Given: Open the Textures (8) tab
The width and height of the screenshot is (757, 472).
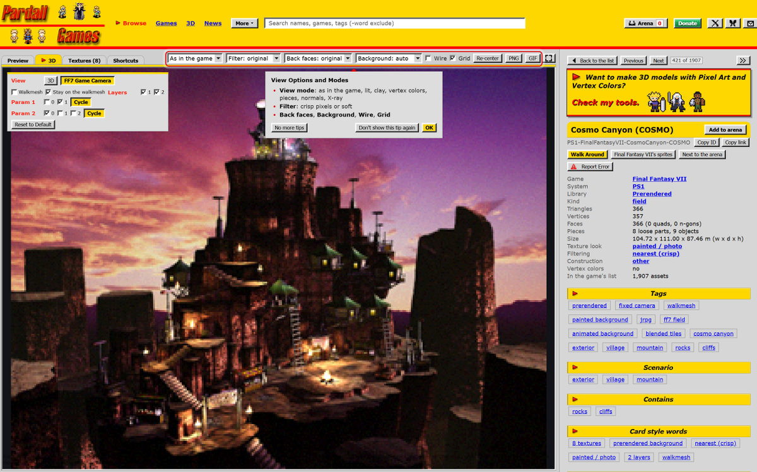Looking at the screenshot, I should click(x=85, y=61).
